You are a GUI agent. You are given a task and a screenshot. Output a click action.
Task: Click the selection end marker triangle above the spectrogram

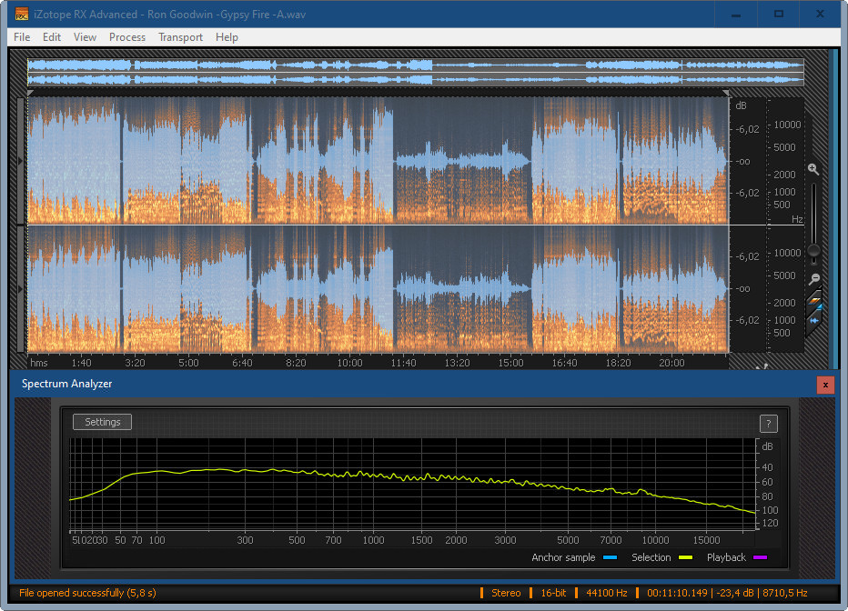(726, 94)
